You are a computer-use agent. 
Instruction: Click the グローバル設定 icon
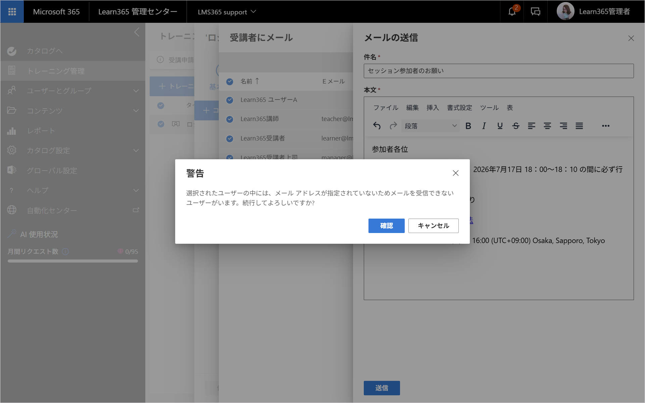(12, 170)
